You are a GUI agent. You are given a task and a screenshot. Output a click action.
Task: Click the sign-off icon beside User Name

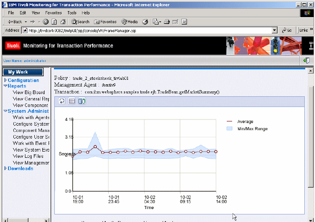click(x=307, y=61)
